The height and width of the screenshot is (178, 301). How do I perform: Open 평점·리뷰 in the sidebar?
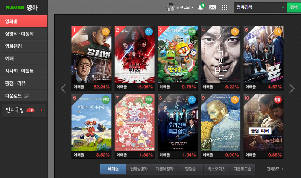click(24, 83)
